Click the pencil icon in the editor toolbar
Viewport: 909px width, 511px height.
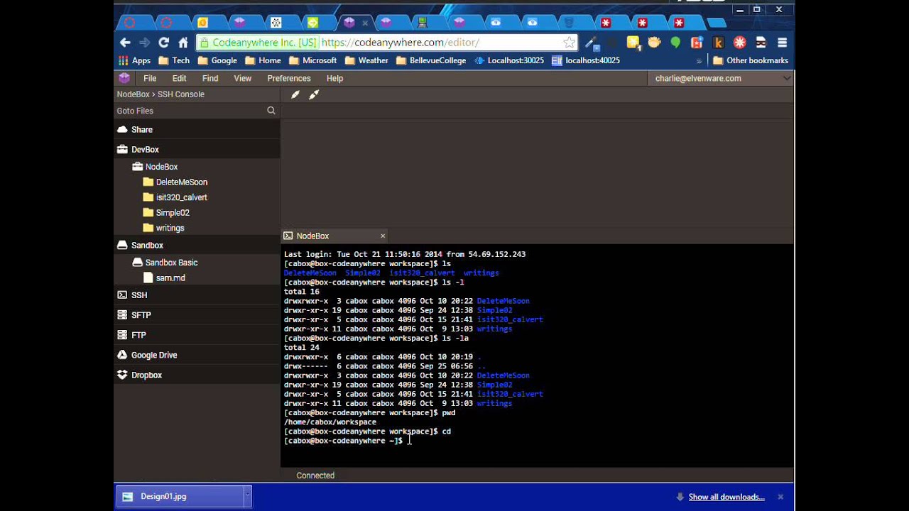295,94
